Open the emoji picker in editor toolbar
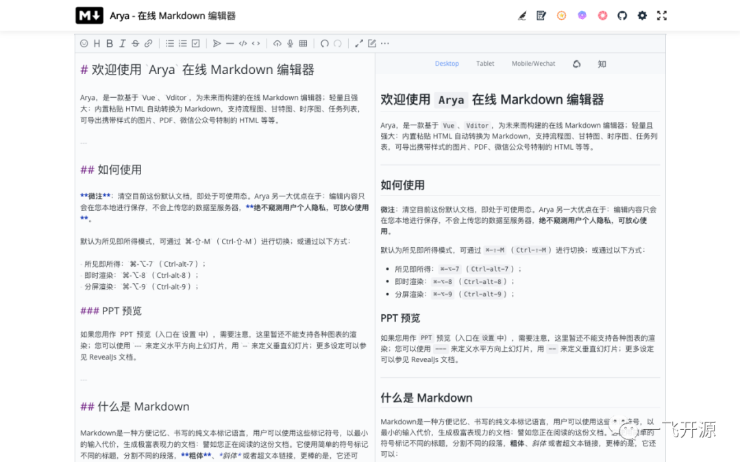 [84, 43]
